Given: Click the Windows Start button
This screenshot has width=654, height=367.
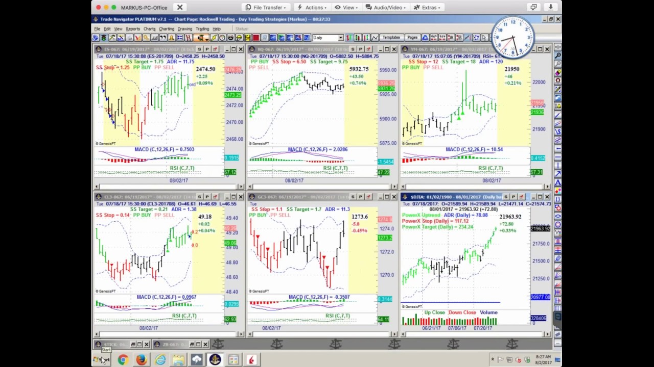Looking at the screenshot, I should tap(101, 360).
